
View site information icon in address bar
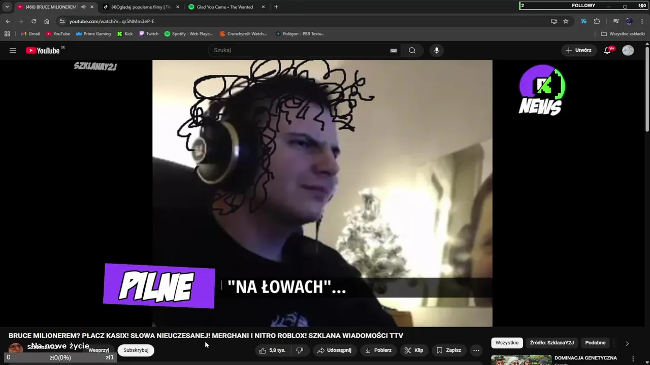click(x=62, y=21)
